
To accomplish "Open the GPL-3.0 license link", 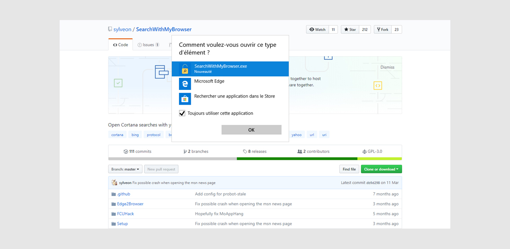I will click(x=372, y=151).
